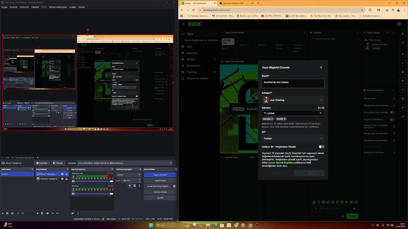The image size is (408, 229).
Task: Open Dosya menu in OBS
Action: coord(4,7)
